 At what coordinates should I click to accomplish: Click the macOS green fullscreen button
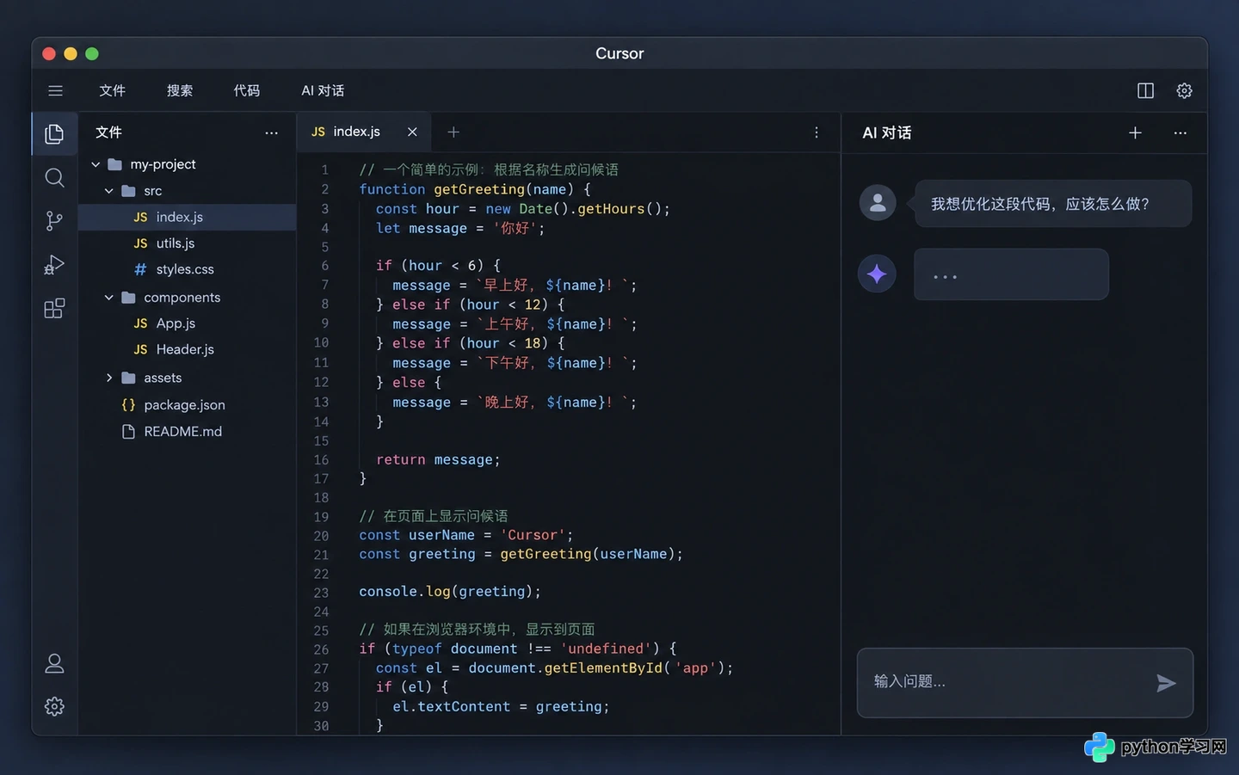pyautogui.click(x=92, y=53)
